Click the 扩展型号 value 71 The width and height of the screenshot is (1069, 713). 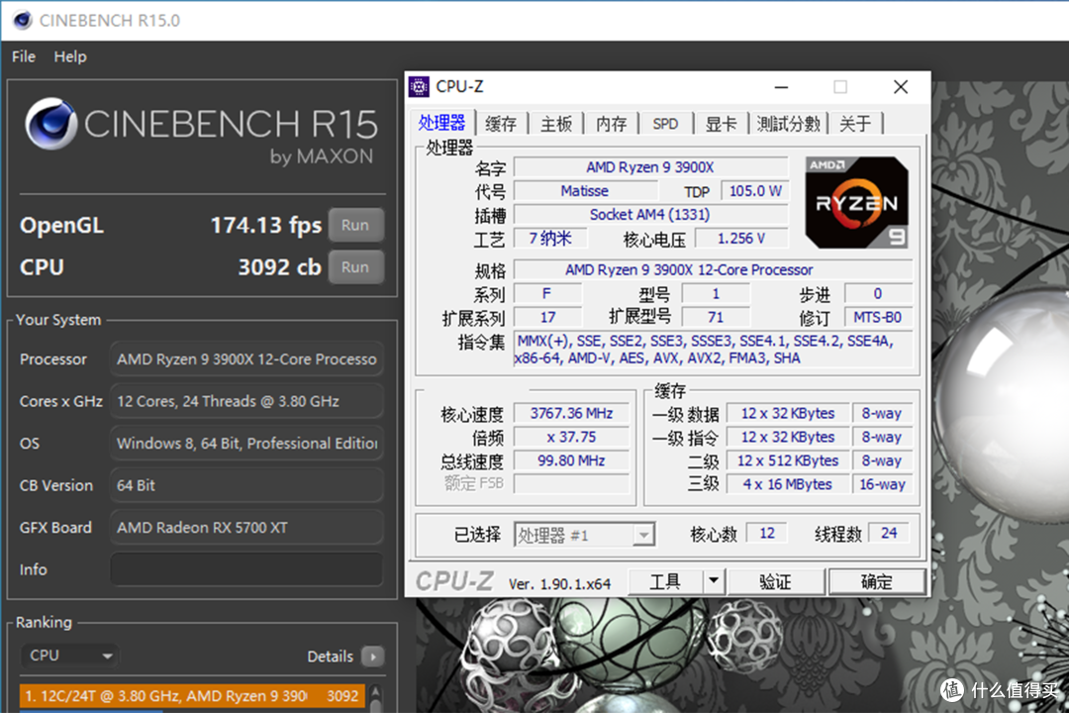click(x=716, y=317)
